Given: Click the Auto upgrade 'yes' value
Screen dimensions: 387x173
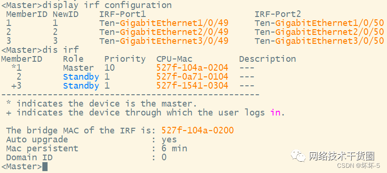Looking at the screenshot, I should click(169, 140).
